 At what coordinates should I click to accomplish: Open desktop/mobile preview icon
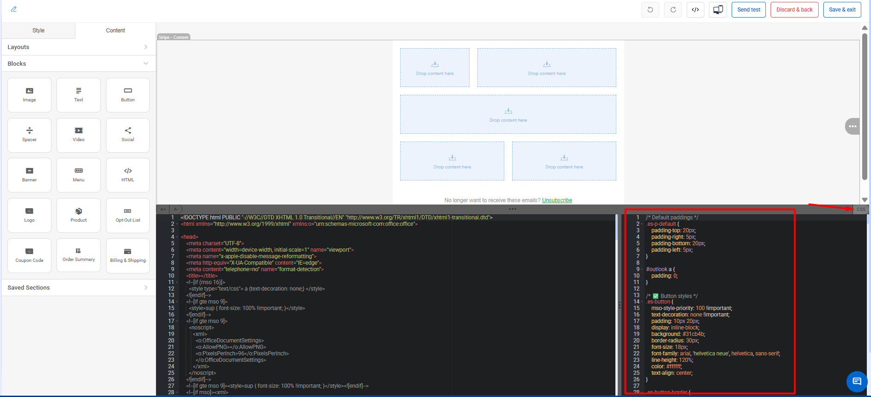tap(718, 10)
